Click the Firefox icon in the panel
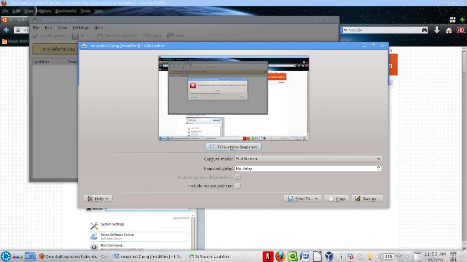467x262 pixels. (280, 257)
